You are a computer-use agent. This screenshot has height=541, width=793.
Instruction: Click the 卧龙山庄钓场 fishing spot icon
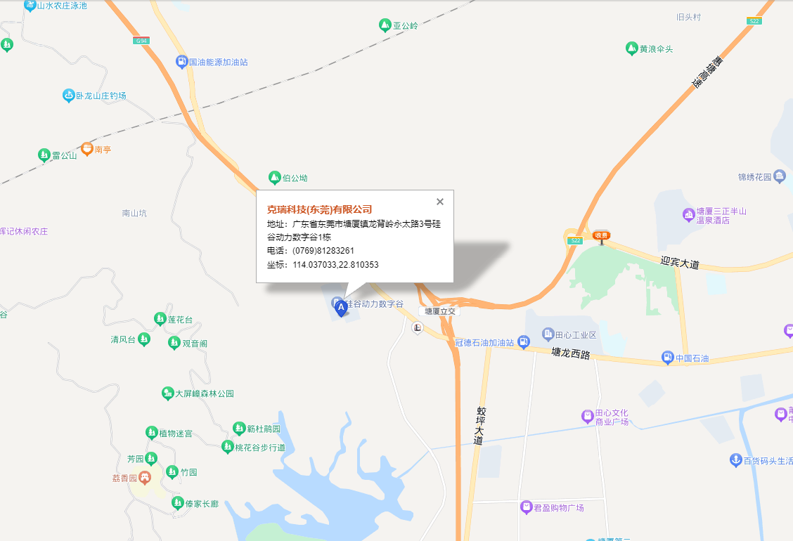[x=68, y=96]
